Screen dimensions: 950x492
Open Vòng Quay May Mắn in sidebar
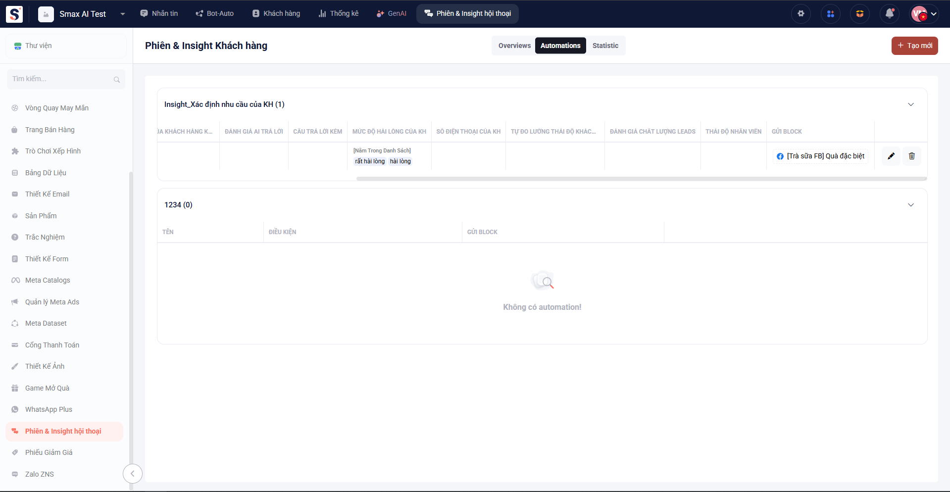[x=56, y=108]
